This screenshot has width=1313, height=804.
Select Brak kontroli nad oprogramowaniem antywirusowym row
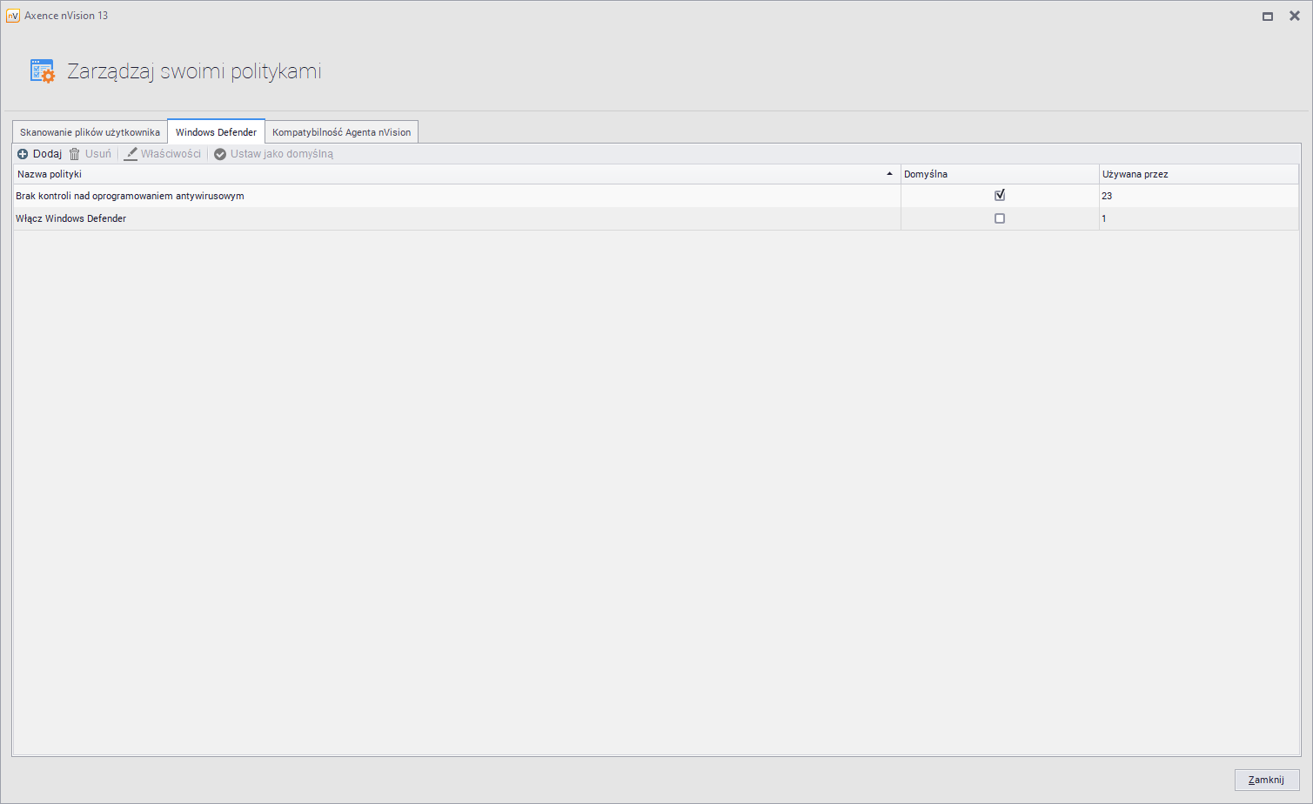pyautogui.click(x=130, y=196)
